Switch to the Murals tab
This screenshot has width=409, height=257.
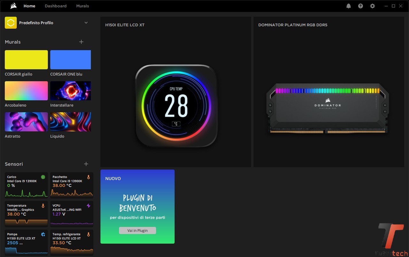[82, 6]
